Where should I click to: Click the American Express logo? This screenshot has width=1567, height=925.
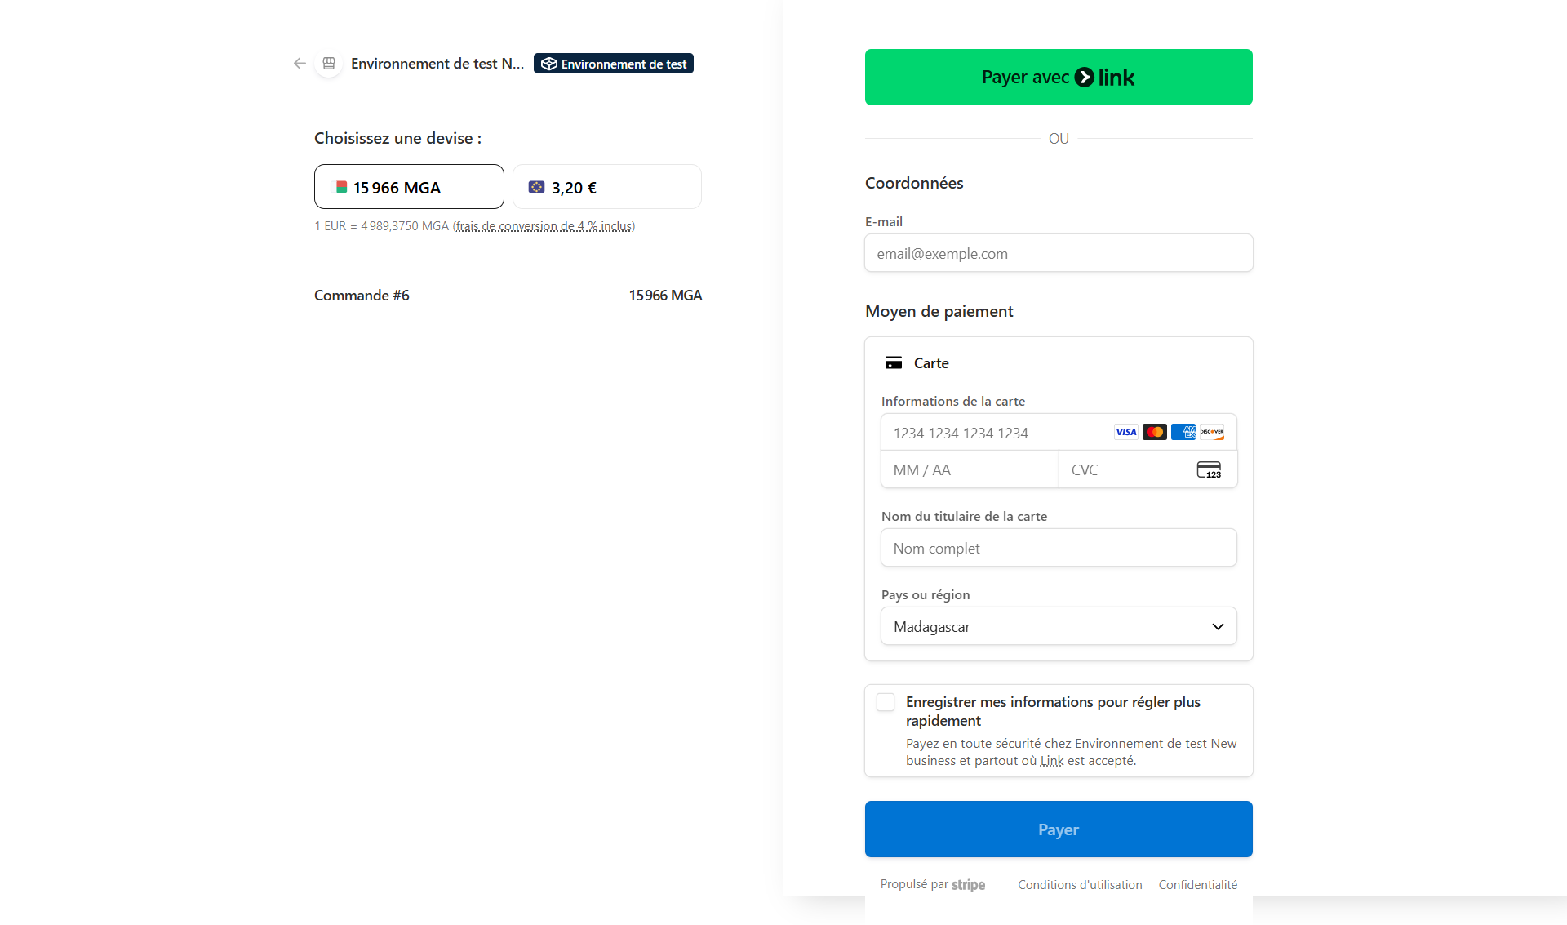(x=1183, y=432)
